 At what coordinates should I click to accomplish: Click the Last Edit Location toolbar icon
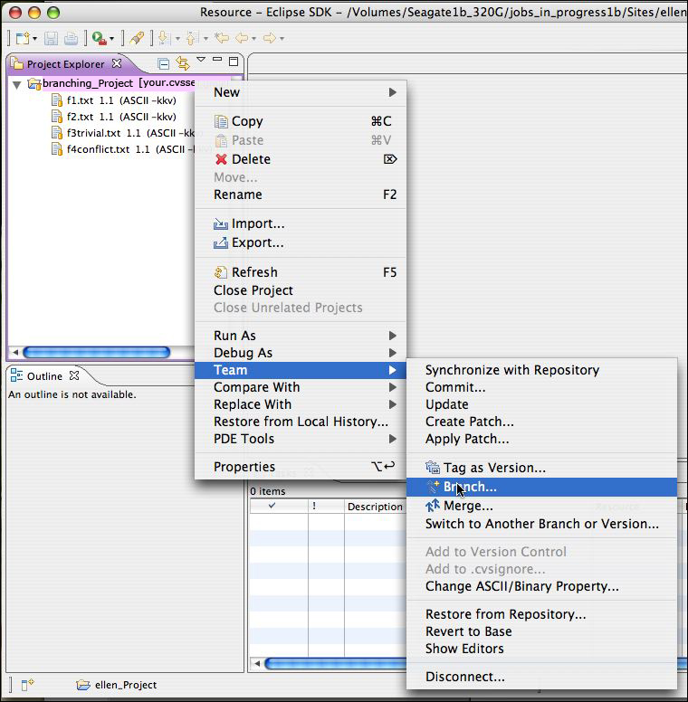tap(221, 38)
